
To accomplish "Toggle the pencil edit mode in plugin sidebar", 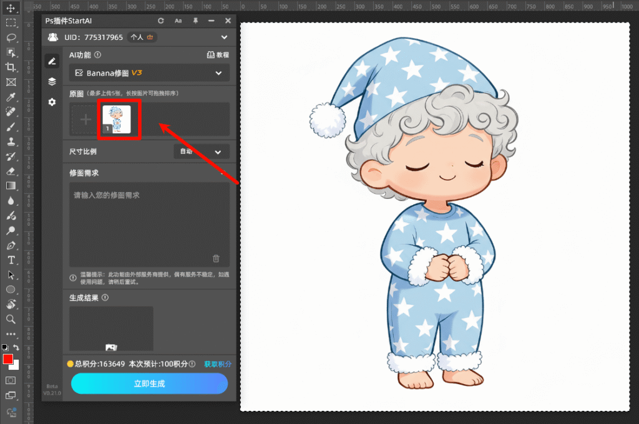I will (x=52, y=62).
